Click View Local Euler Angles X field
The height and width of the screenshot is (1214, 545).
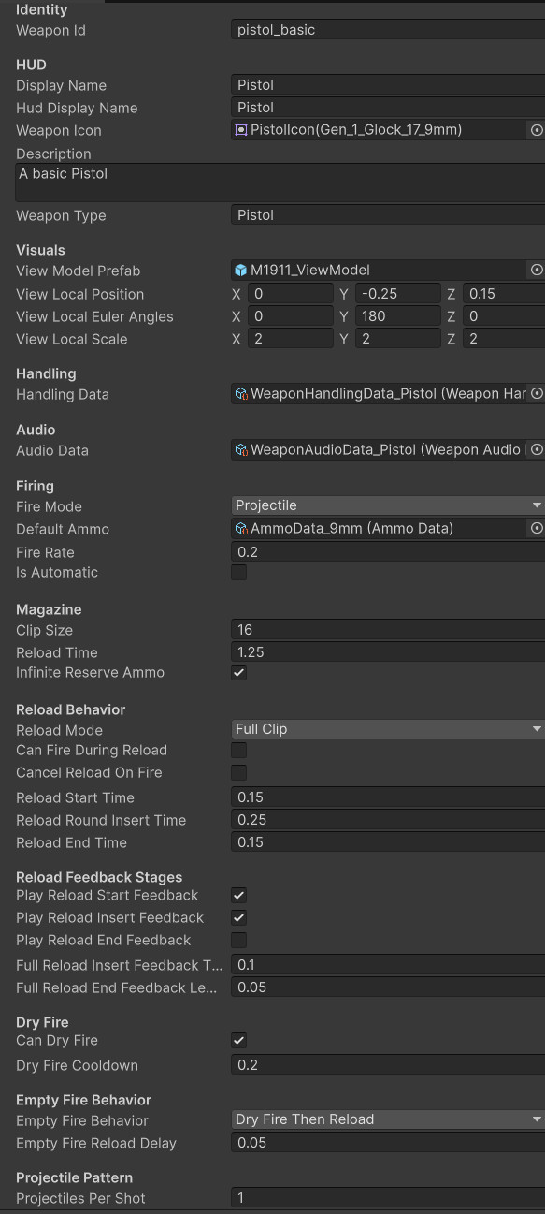coord(290,316)
